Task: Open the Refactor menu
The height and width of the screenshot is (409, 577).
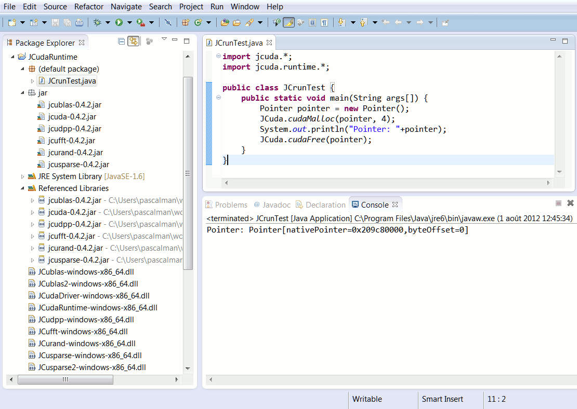Action: point(89,7)
